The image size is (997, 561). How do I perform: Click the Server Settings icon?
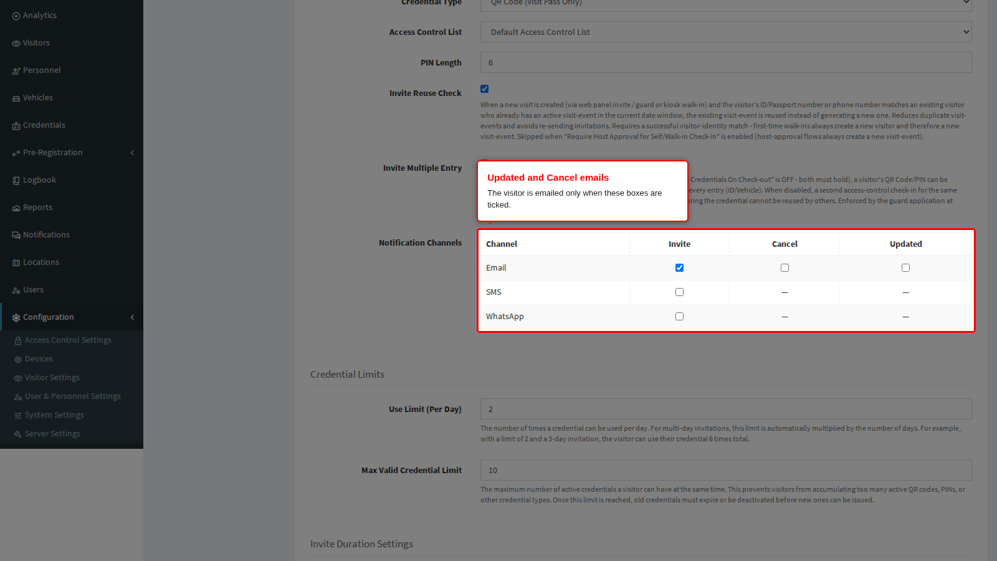tap(18, 434)
